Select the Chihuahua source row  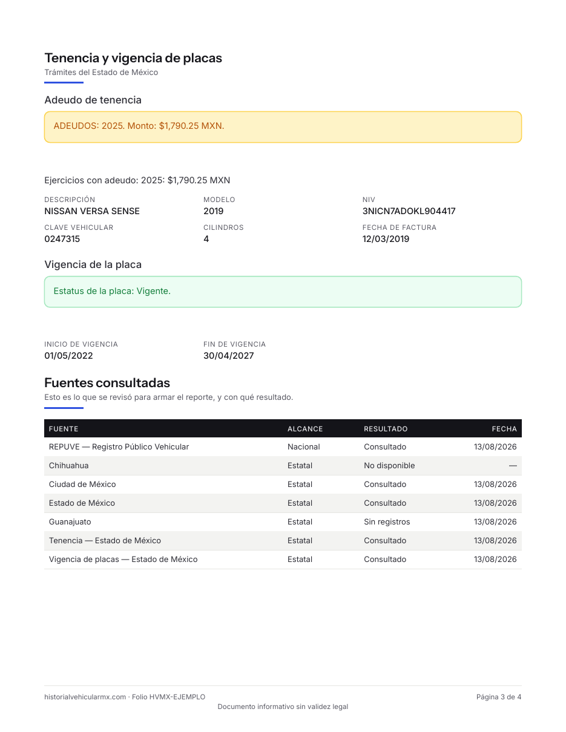(x=283, y=466)
